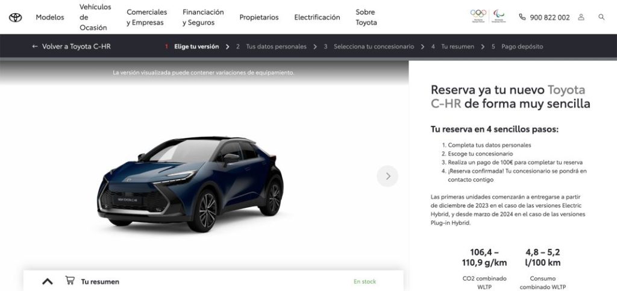Image resolution: width=617 pixels, height=291 pixels.
Task: Open Vehículos de Ocasión menu
Action: click(x=95, y=17)
